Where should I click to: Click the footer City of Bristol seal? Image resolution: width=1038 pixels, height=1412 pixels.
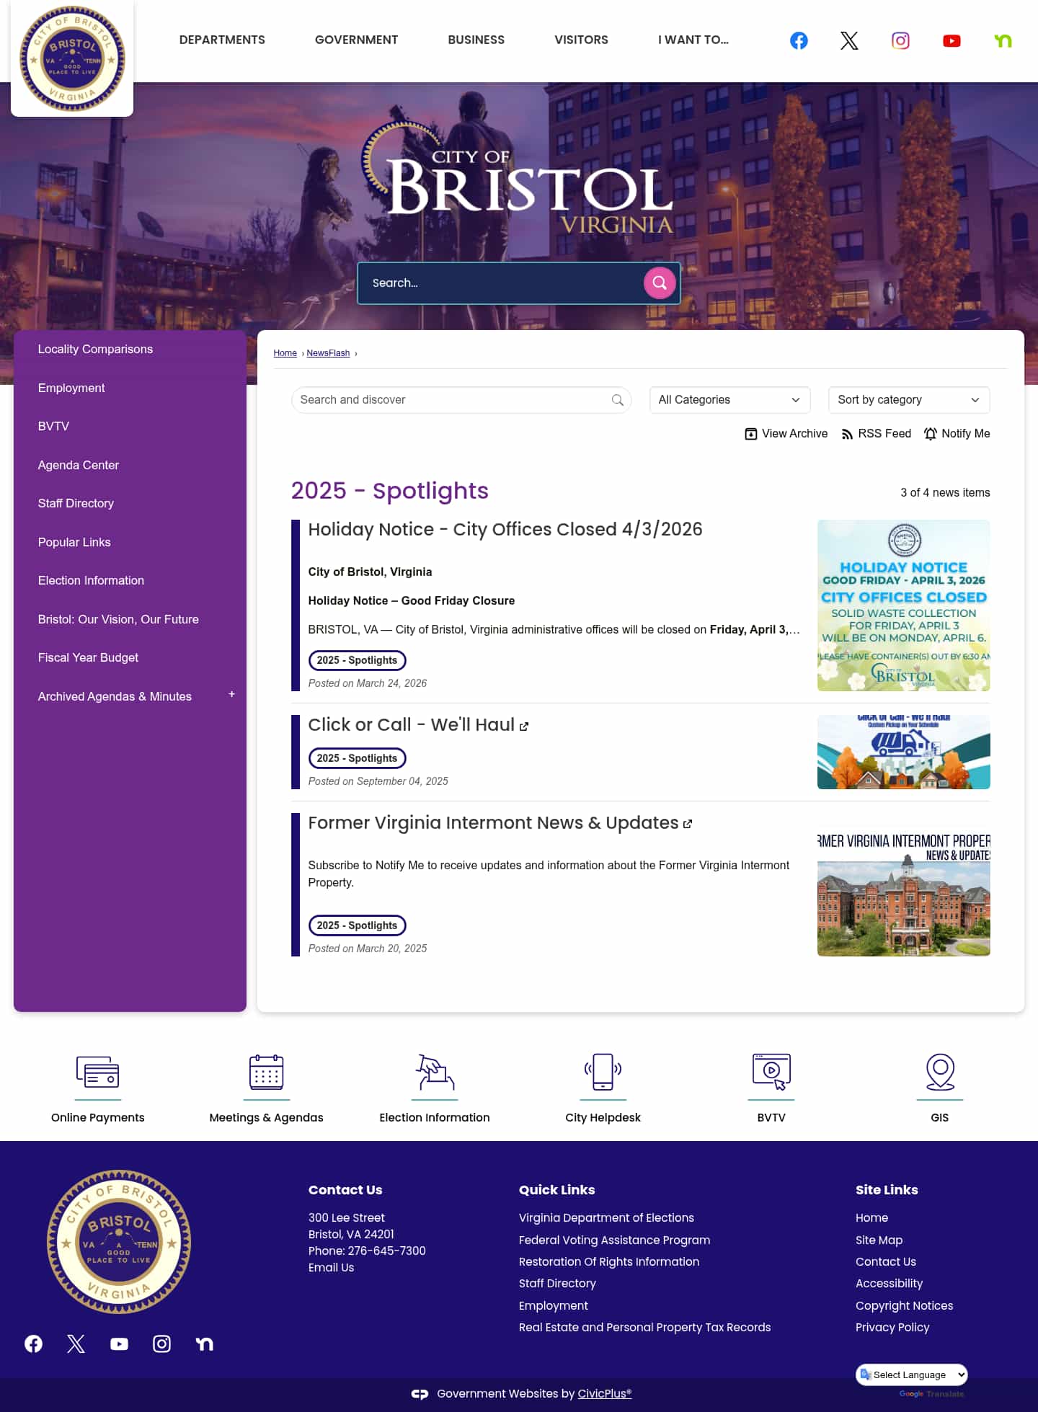(119, 1242)
